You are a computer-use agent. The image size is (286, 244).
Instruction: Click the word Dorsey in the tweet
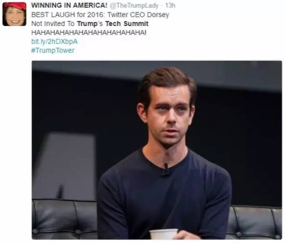(158, 15)
